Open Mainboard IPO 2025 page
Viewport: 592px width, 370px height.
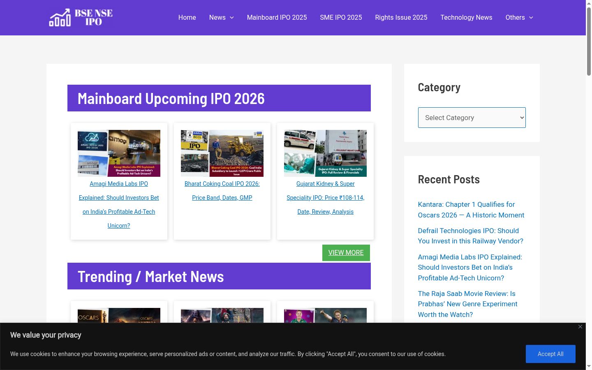click(x=277, y=18)
